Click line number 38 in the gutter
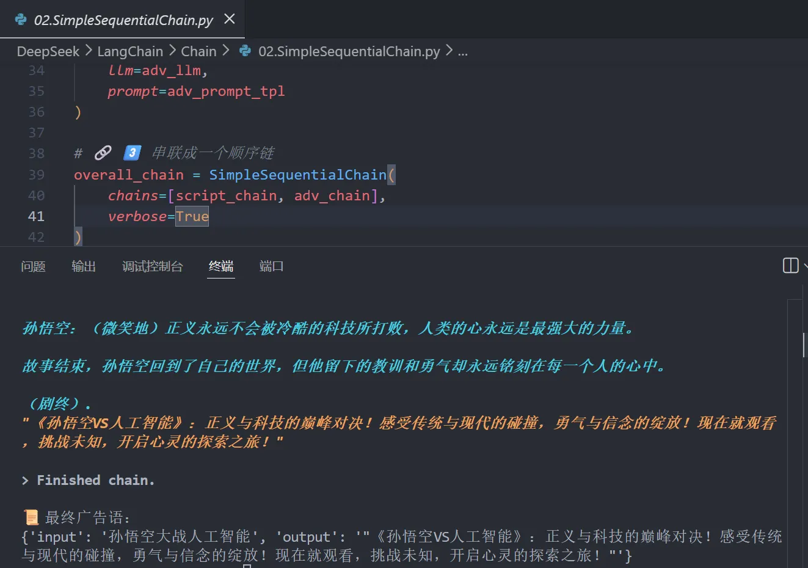The width and height of the screenshot is (808, 568). pos(36,153)
